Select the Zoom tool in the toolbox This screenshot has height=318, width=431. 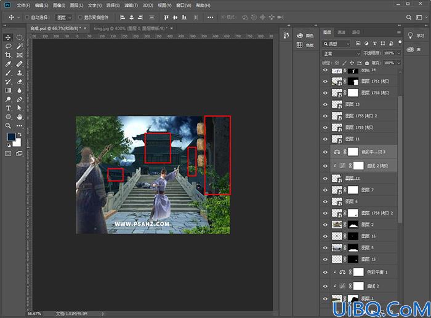pos(8,126)
